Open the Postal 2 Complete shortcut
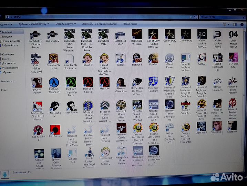The width and height of the screenshot is (247, 186). tap(186, 107)
